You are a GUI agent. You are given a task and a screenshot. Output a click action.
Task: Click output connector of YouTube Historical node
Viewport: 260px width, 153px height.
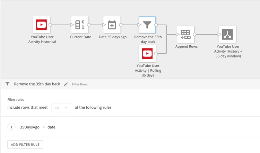50,25
